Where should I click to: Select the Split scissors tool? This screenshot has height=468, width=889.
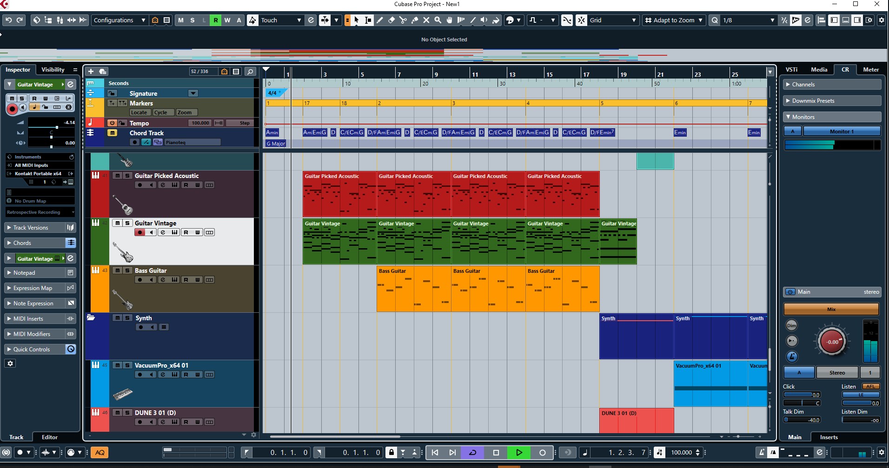[403, 20]
